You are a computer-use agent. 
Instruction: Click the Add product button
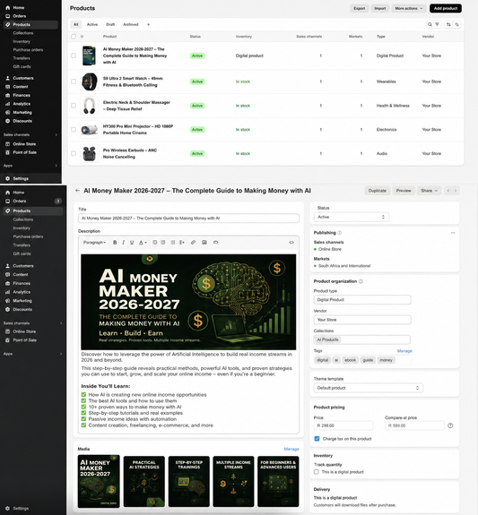(x=446, y=8)
